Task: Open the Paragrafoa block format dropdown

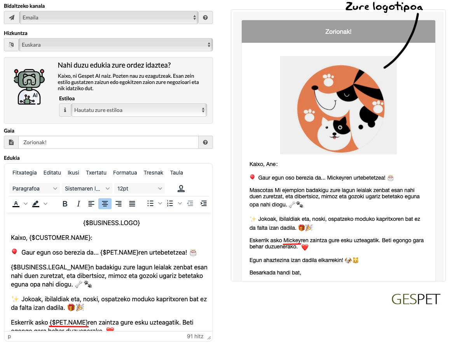Action: 35,189
